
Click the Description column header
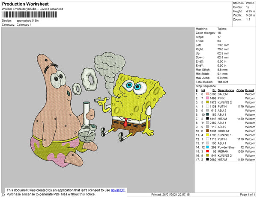[x=226, y=90]
